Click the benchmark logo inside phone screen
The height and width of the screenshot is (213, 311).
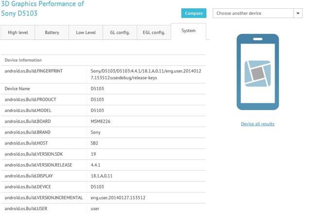[x=258, y=73]
